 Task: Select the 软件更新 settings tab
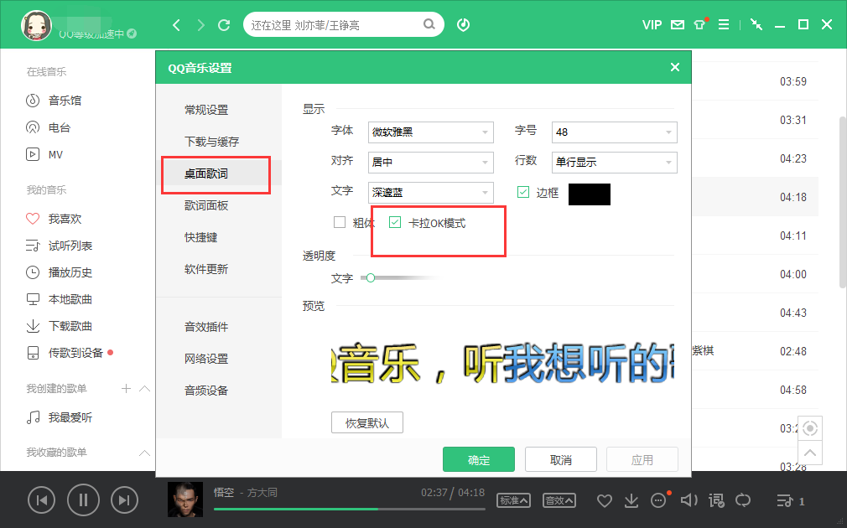point(206,269)
